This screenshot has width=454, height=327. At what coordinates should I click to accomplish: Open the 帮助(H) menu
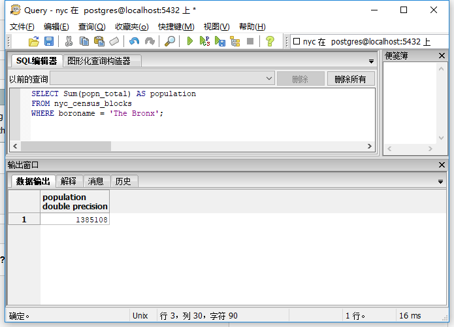click(252, 27)
